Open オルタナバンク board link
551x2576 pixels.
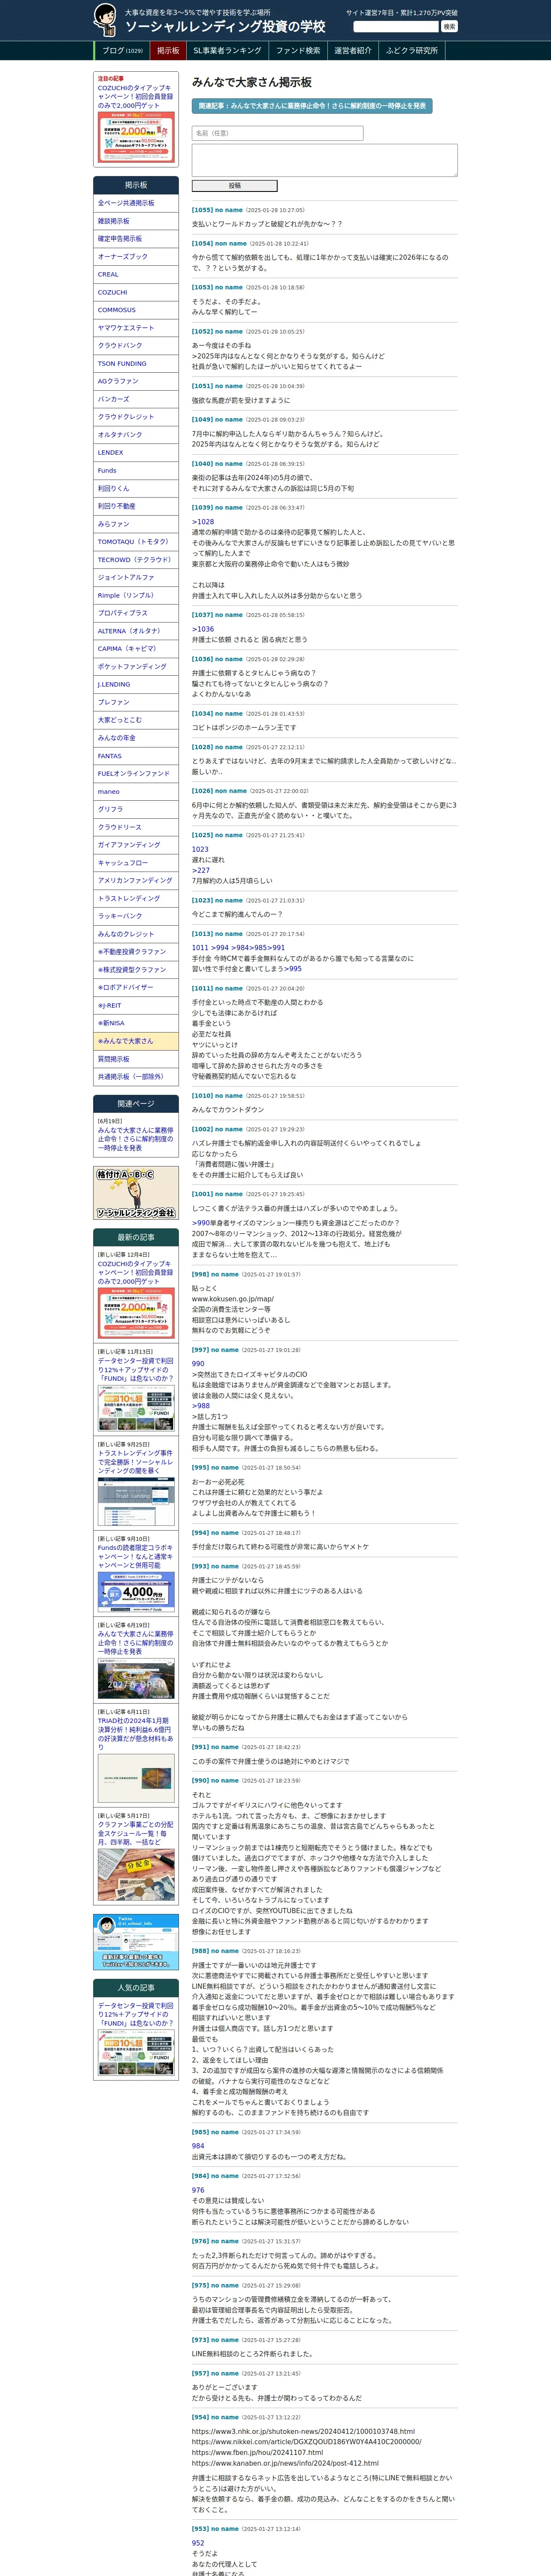pyautogui.click(x=136, y=435)
